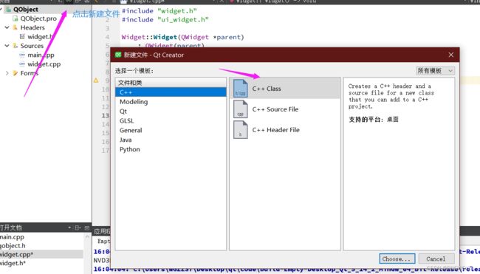This screenshot has height=274, width=480.
Task: Collapse the Headers folder
Action: 7,27
